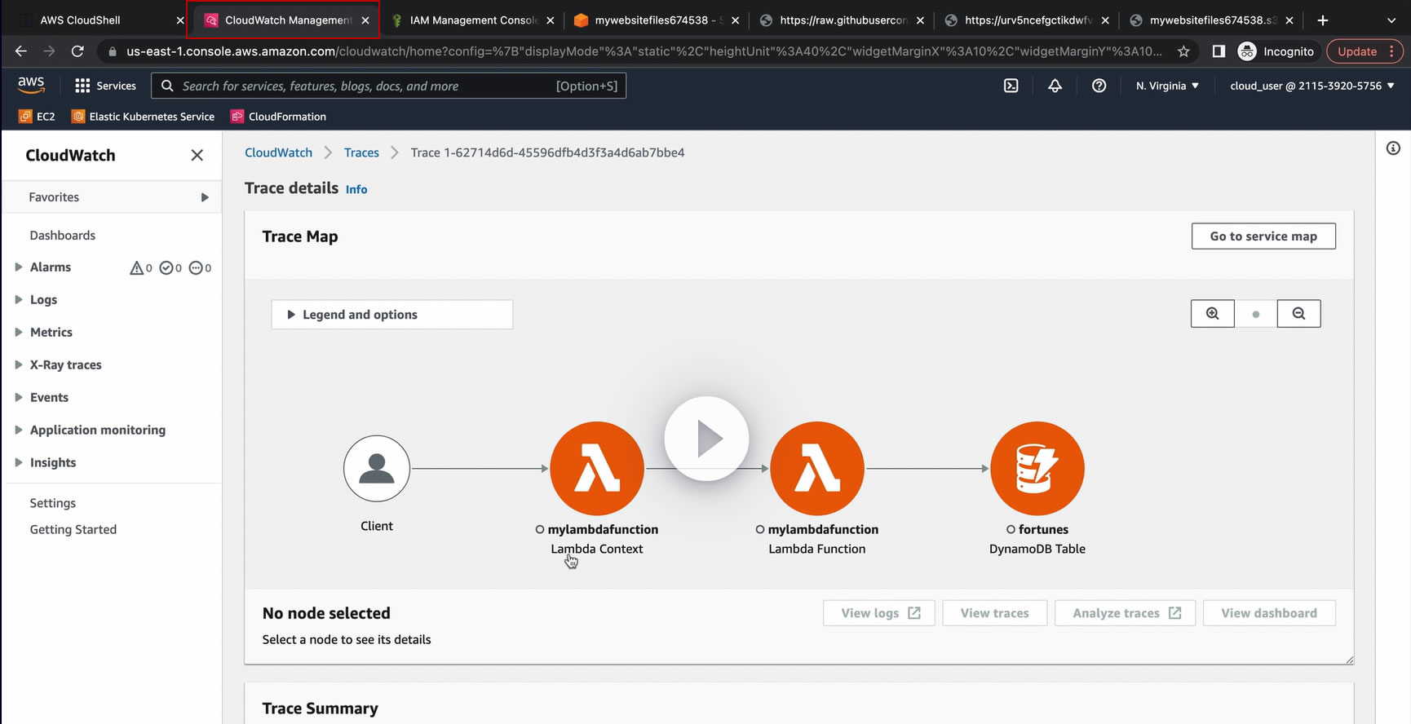Expand the Alarms navigation item
This screenshot has width=1411, height=724.
click(x=18, y=267)
